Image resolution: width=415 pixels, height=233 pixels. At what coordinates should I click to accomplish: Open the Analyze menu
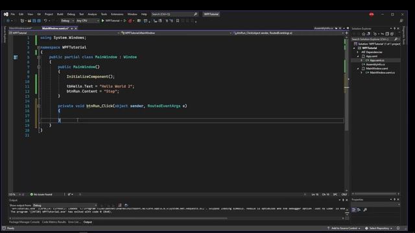tap(92, 14)
